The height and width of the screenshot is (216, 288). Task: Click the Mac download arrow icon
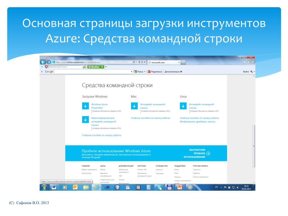(134, 106)
